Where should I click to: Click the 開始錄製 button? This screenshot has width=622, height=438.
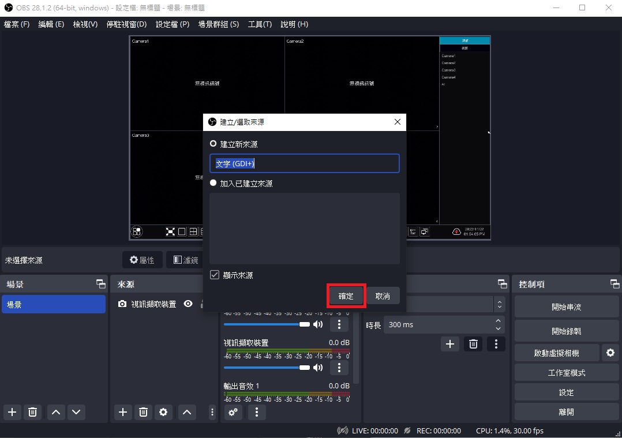pos(567,331)
